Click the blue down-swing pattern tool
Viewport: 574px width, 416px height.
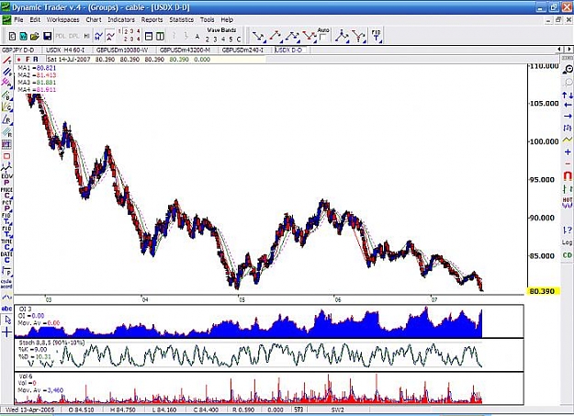pyautogui.click(x=259, y=36)
